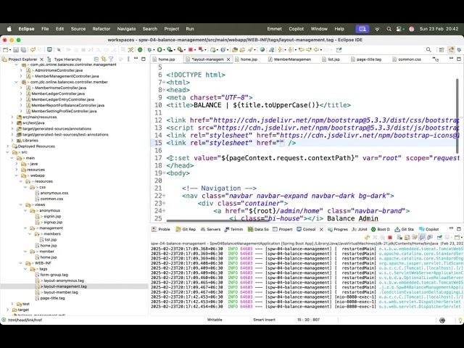
Task: Open the Termin view tab
Action: point(233,229)
